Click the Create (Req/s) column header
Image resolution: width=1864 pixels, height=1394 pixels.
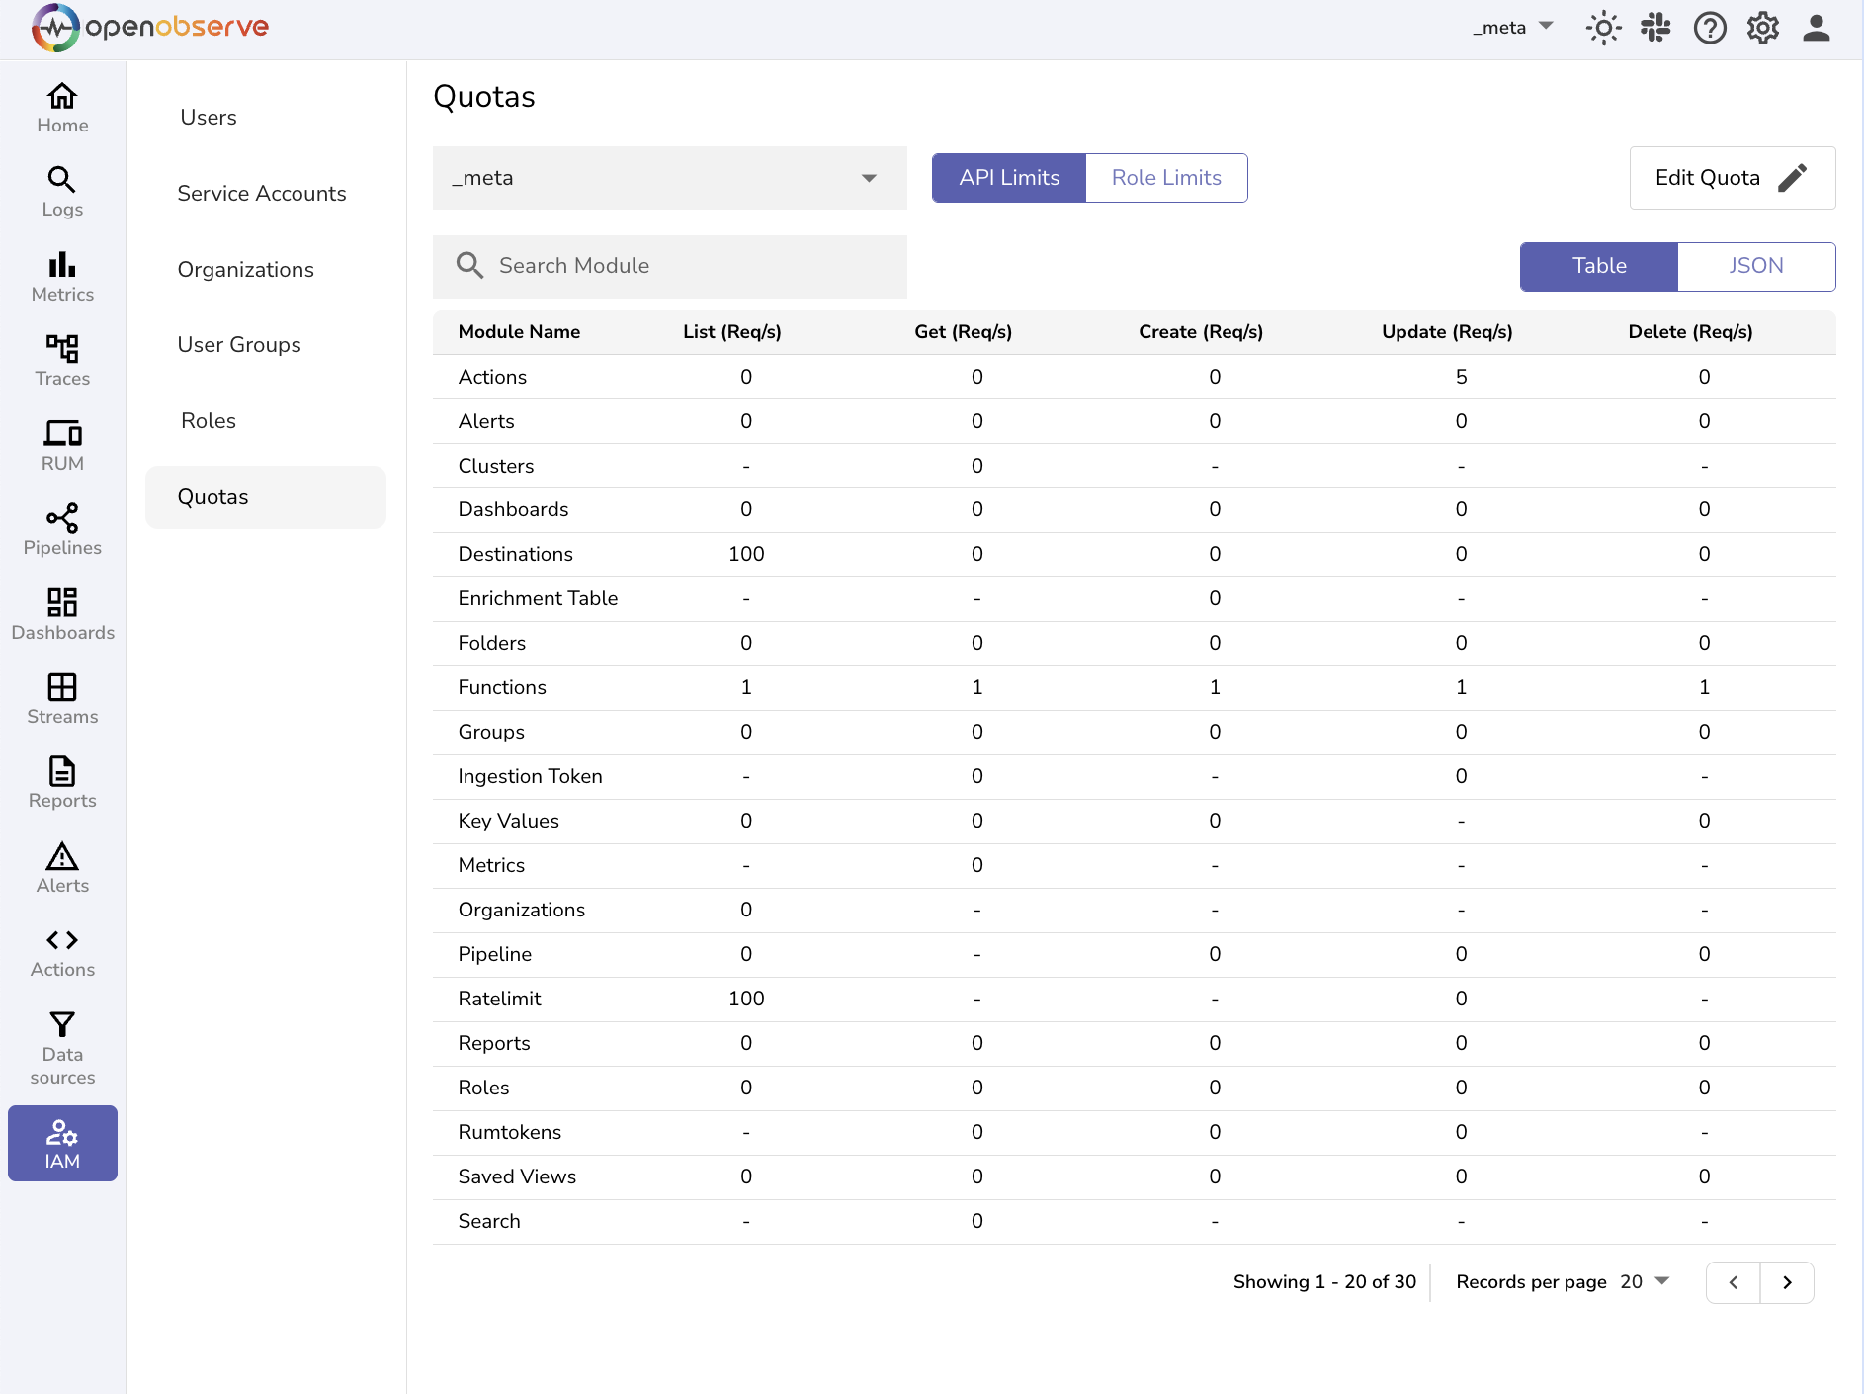(1201, 332)
